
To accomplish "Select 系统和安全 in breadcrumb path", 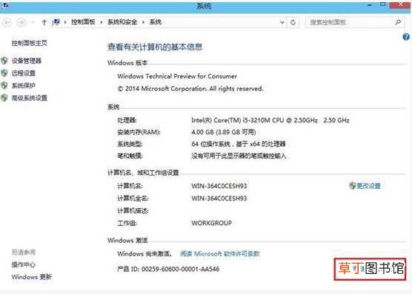I will [122, 22].
